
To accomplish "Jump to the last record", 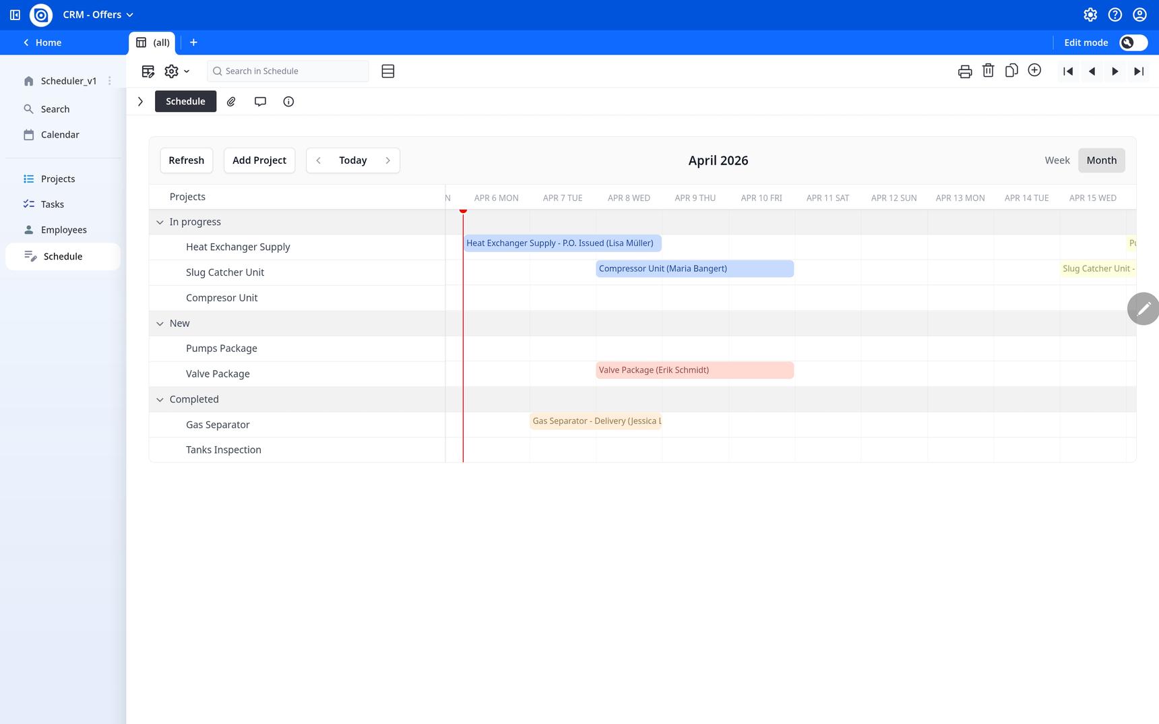I will pos(1138,71).
